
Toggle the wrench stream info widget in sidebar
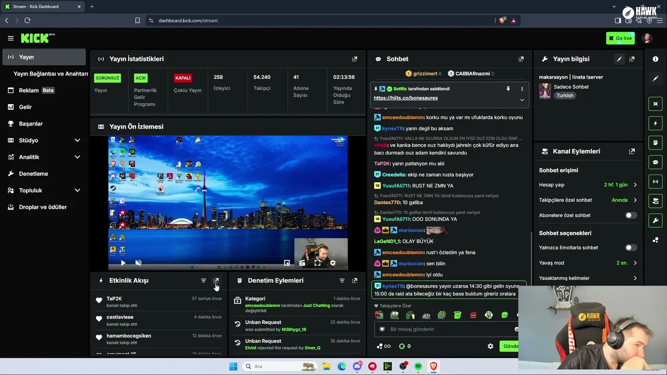[x=656, y=220]
